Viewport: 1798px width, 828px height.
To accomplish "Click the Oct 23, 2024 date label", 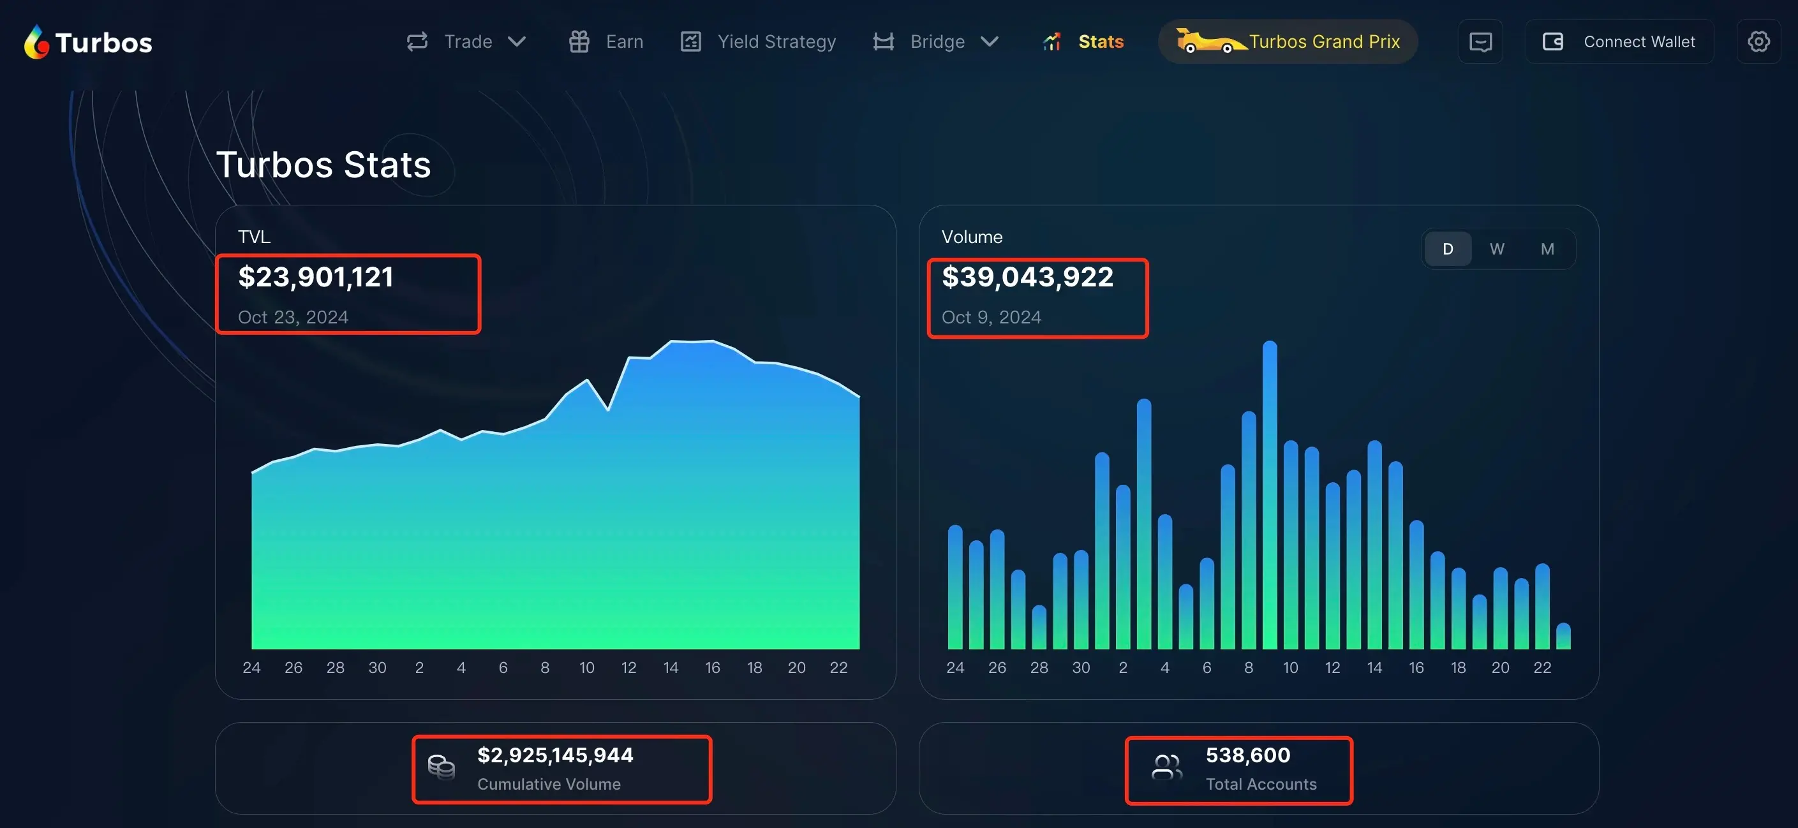I will [x=293, y=318].
